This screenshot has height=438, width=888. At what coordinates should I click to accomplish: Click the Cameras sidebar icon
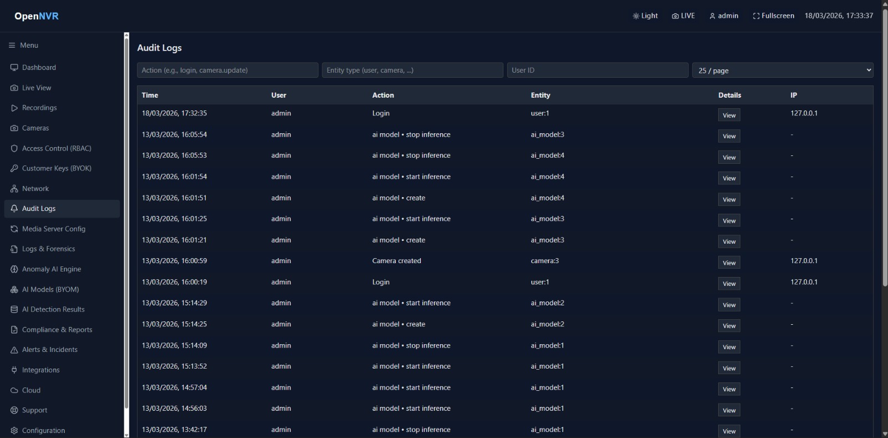(14, 128)
